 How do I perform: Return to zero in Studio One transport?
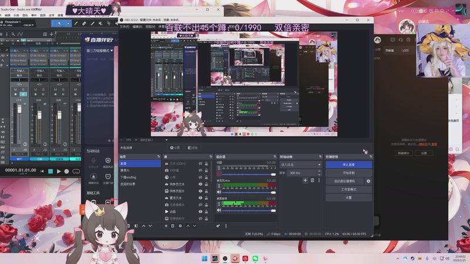coord(42,171)
